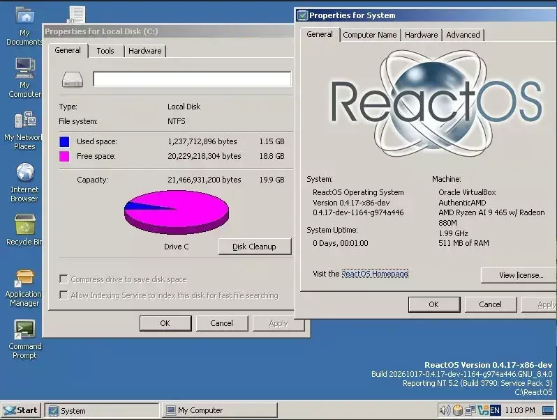
Task: Click Cancel in System properties
Action: (x=490, y=304)
